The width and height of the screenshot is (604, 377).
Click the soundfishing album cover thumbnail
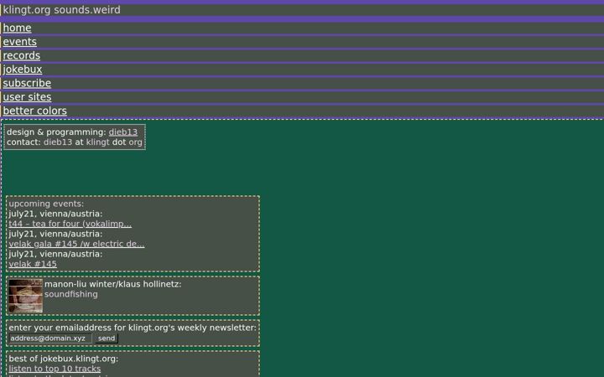click(x=25, y=296)
